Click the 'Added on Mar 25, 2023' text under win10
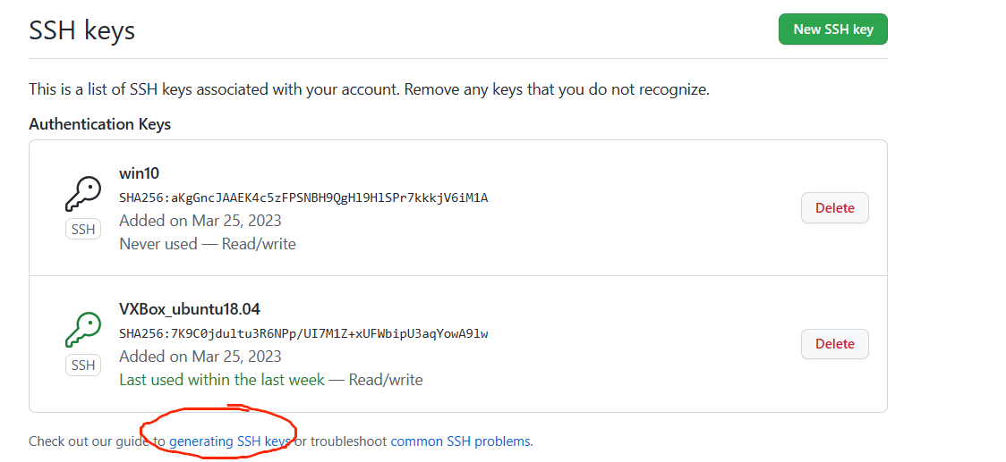The image size is (1006, 462). [200, 221]
